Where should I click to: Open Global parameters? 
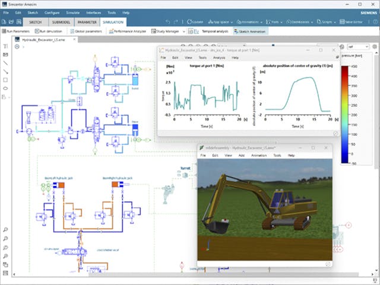(x=86, y=31)
